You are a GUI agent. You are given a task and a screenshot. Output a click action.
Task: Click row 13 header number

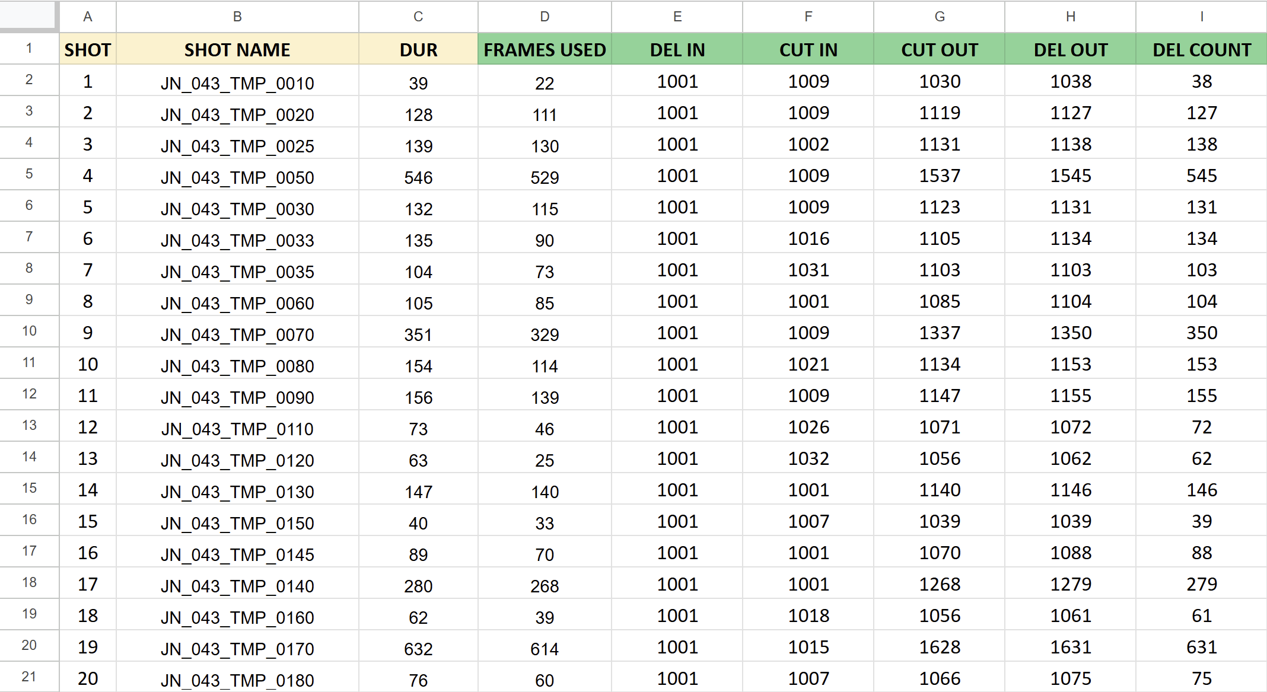point(29,426)
